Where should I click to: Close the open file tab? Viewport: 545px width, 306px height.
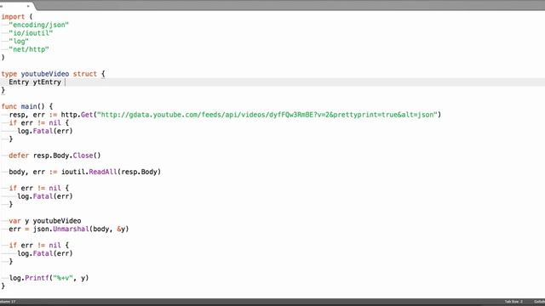click(x=28, y=6)
